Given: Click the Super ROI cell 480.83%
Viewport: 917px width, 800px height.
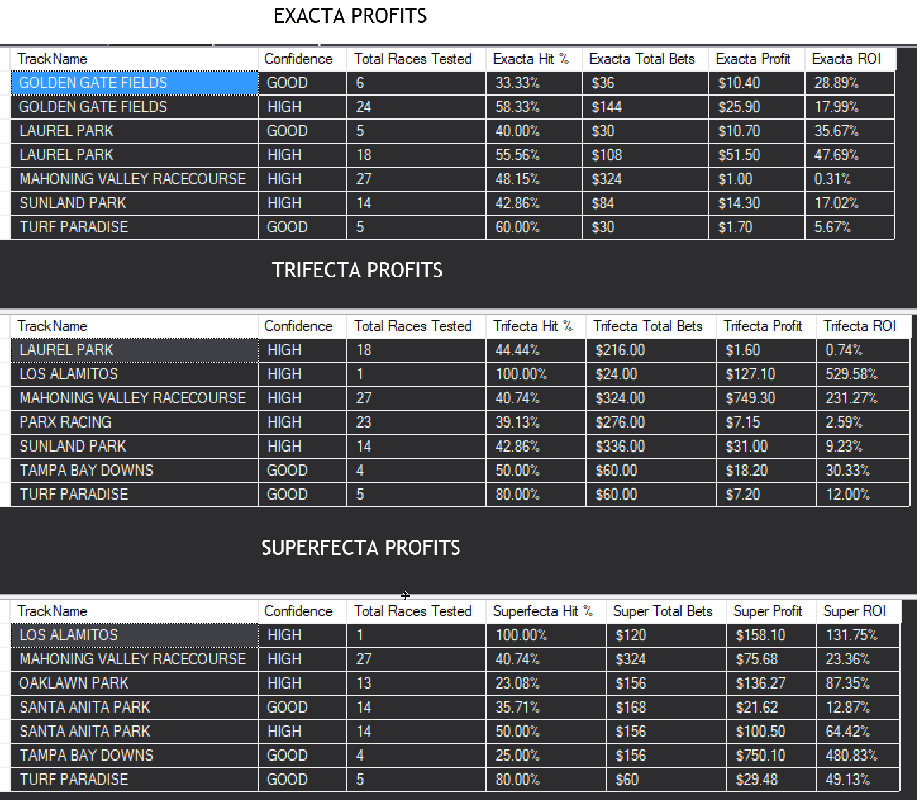Looking at the screenshot, I should [858, 756].
